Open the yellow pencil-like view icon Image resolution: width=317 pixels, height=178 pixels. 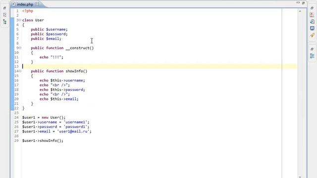pyautogui.click(x=312, y=35)
